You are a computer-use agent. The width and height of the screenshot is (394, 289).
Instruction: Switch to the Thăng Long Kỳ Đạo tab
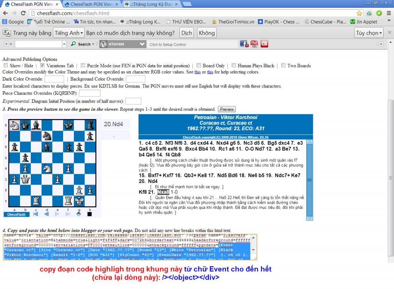pos(152,4)
